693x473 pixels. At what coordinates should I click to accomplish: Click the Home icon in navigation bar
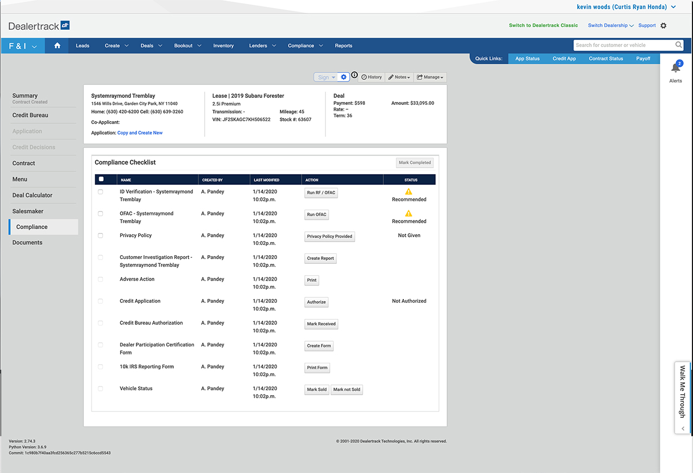click(57, 45)
